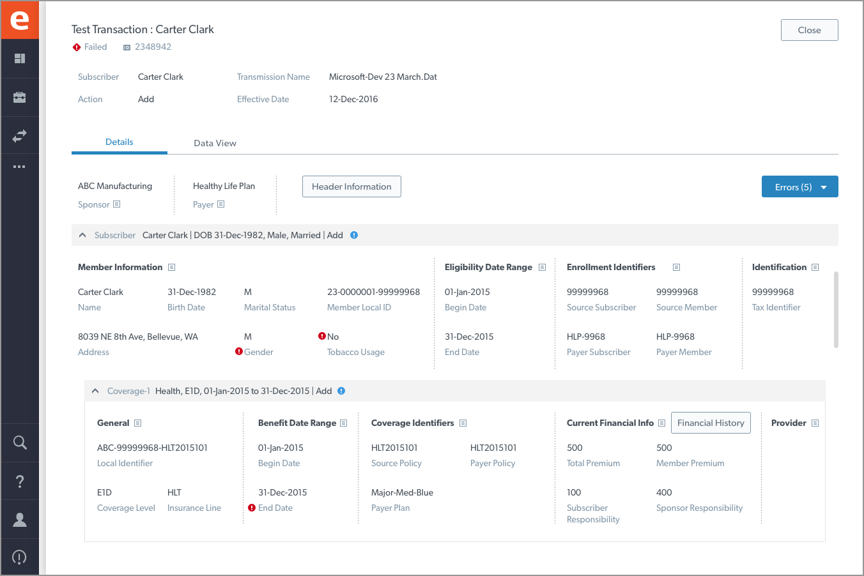Viewport: 864px width, 576px height.
Task: Click the vertical scrollbar in the subscriber panel
Action: (x=836, y=310)
